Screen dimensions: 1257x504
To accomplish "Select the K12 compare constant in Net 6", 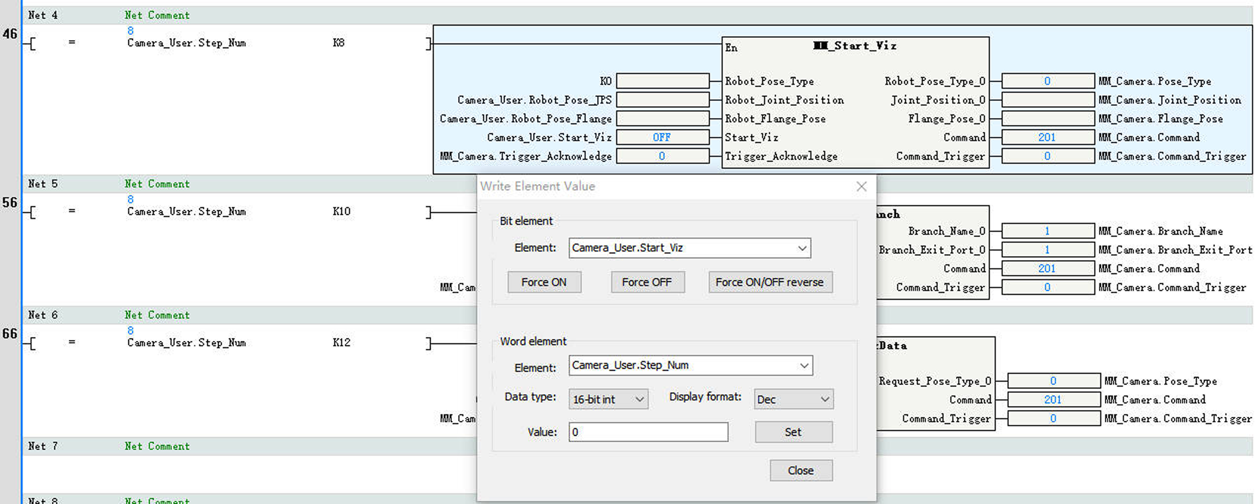I will coord(341,343).
